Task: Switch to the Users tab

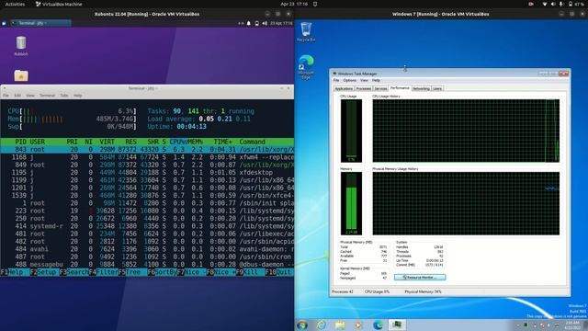Action: (x=437, y=88)
